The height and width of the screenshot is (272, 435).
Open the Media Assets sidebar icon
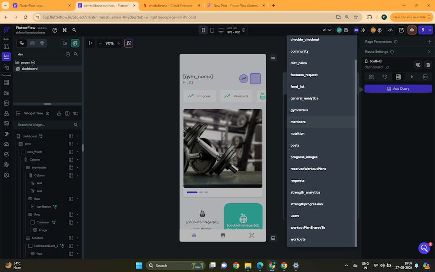[7, 124]
